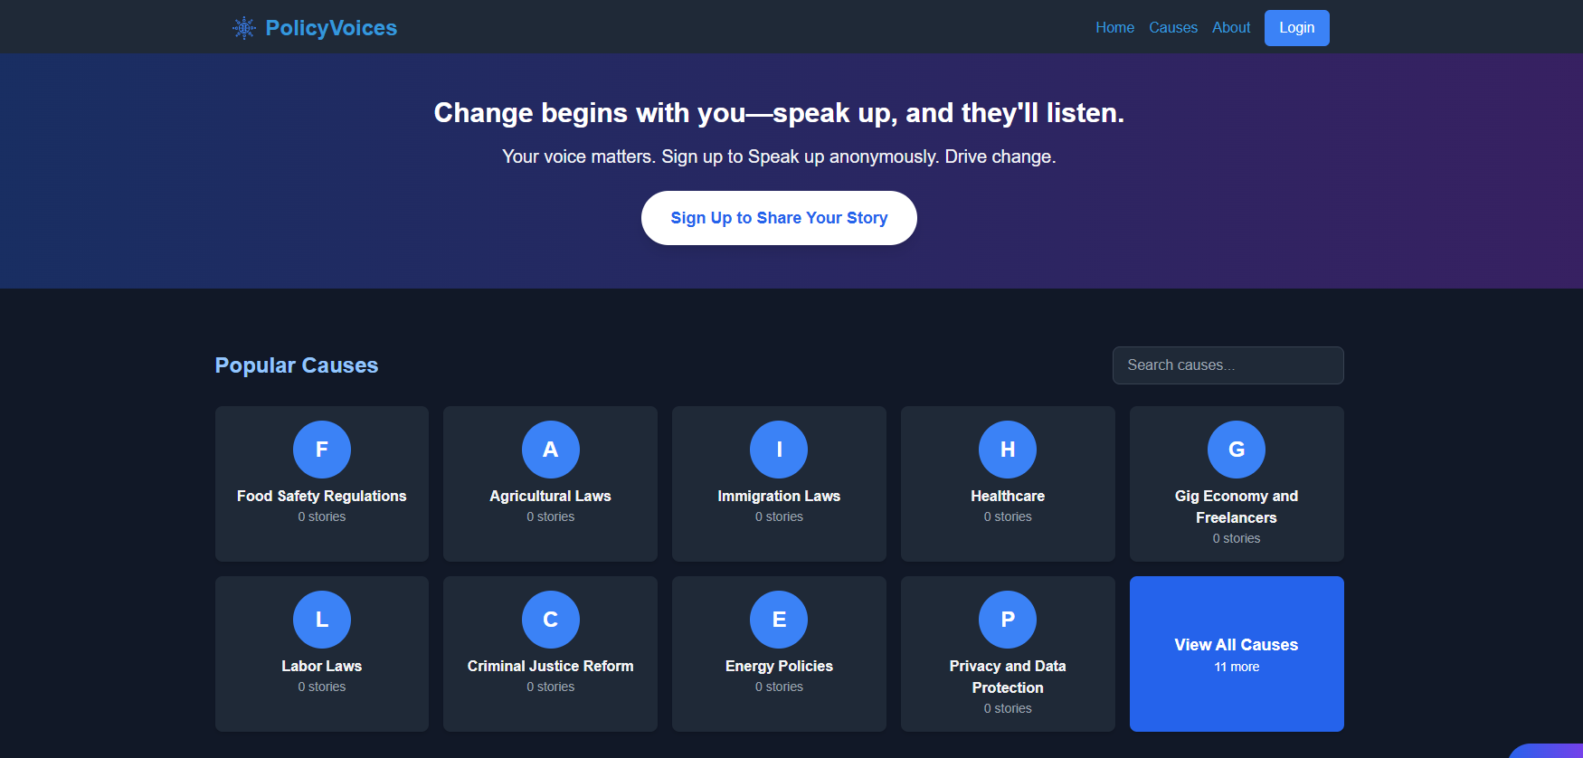
Task: Focus the Search causes input field
Action: (x=1228, y=365)
